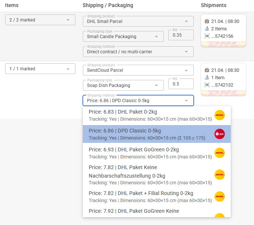Click items icon next to '1 Item'
Screen dimensions: 254x225
[207, 78]
